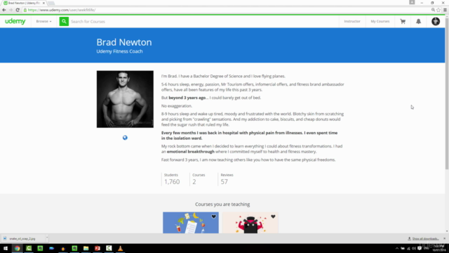This screenshot has height=253, width=449.
Task: Click the Udemy logo
Action: click(x=15, y=21)
